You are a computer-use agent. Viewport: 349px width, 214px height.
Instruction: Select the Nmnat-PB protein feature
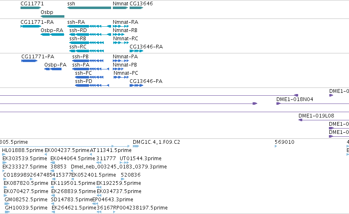118,69
